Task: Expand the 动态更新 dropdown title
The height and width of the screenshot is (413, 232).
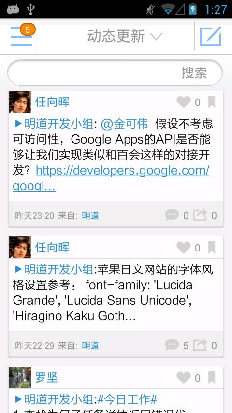Action: tap(125, 36)
